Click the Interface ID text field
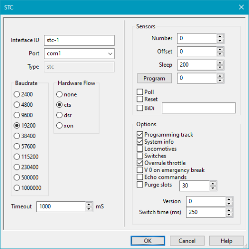This screenshot has width=249, height=249. point(79,40)
